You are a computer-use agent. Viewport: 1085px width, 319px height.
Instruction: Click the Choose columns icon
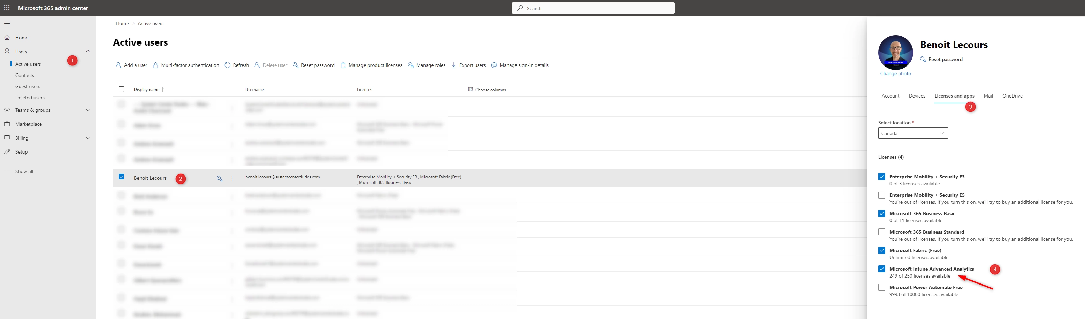pyautogui.click(x=471, y=89)
